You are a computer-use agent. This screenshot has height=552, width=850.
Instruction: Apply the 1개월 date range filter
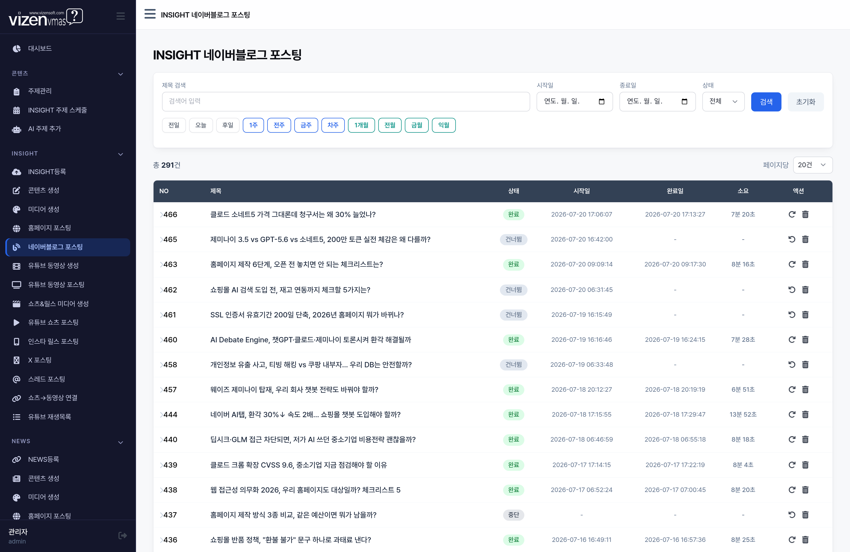tap(362, 125)
